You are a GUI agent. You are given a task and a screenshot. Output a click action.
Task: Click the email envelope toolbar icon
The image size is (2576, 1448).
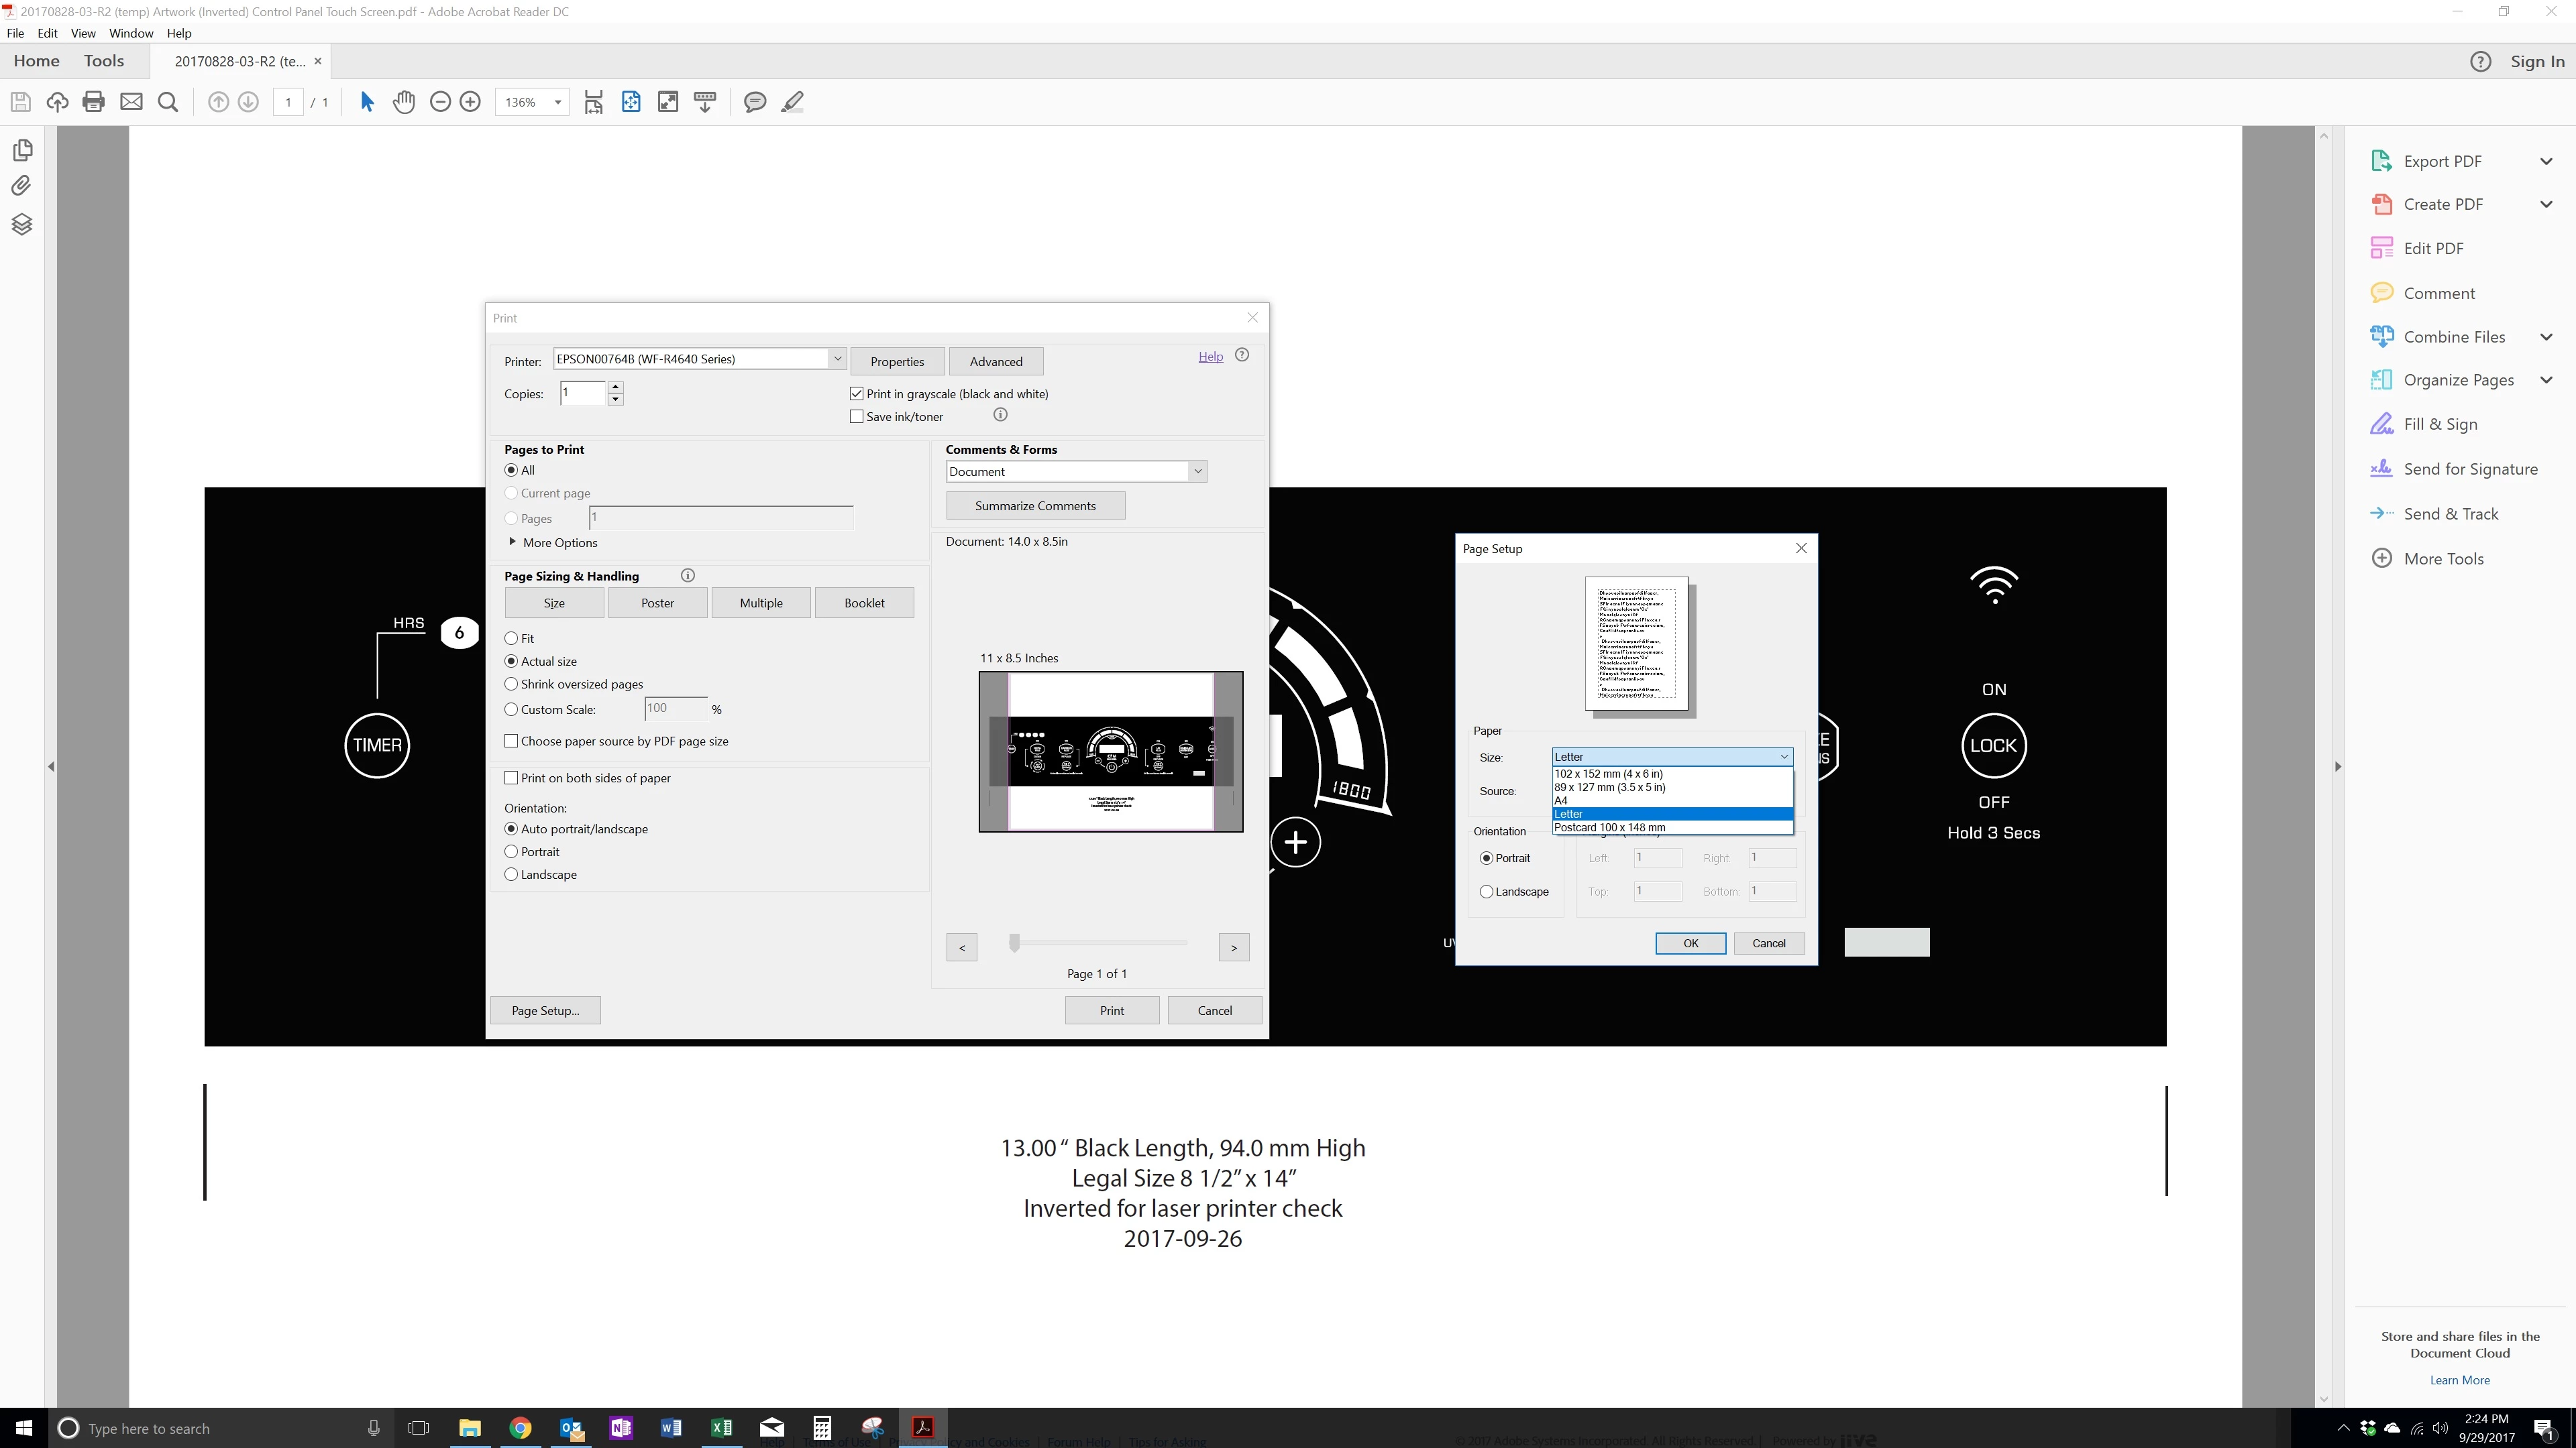pos(131,102)
